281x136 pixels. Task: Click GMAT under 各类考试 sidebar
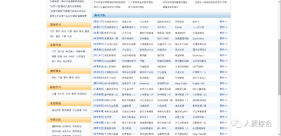[72, 56]
